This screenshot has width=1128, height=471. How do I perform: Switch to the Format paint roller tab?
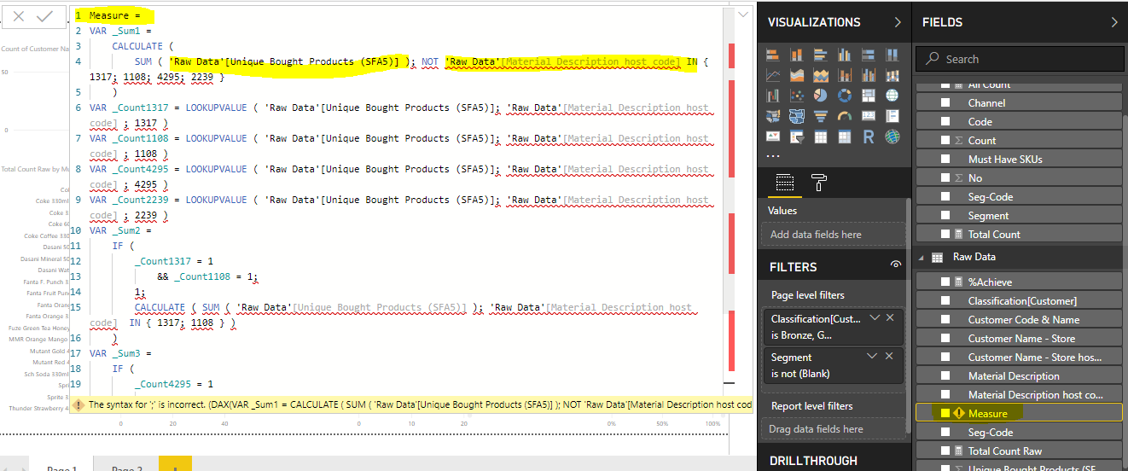(x=818, y=182)
